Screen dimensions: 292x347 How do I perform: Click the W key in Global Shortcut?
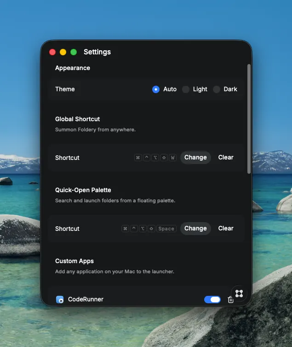(x=172, y=158)
